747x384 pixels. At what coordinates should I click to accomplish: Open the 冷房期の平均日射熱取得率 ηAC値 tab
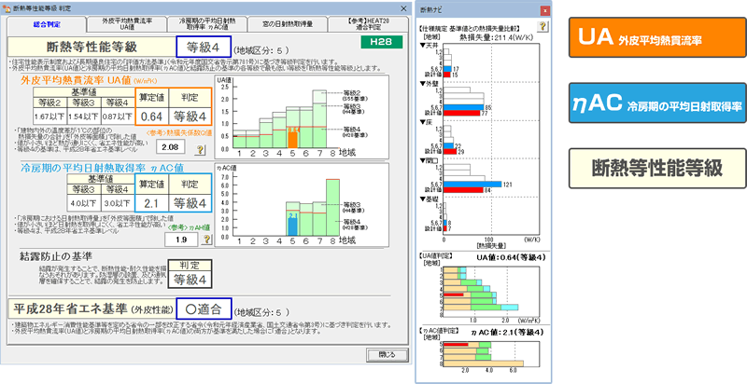pos(207,24)
